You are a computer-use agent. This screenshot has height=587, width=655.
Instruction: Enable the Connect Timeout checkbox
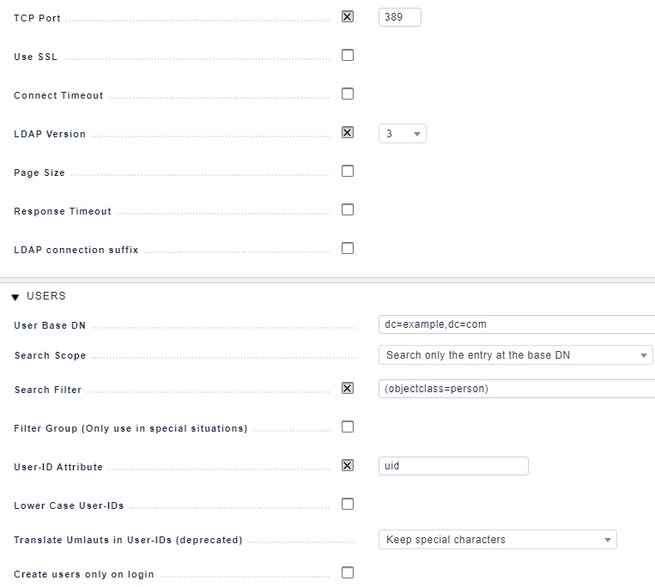(348, 94)
